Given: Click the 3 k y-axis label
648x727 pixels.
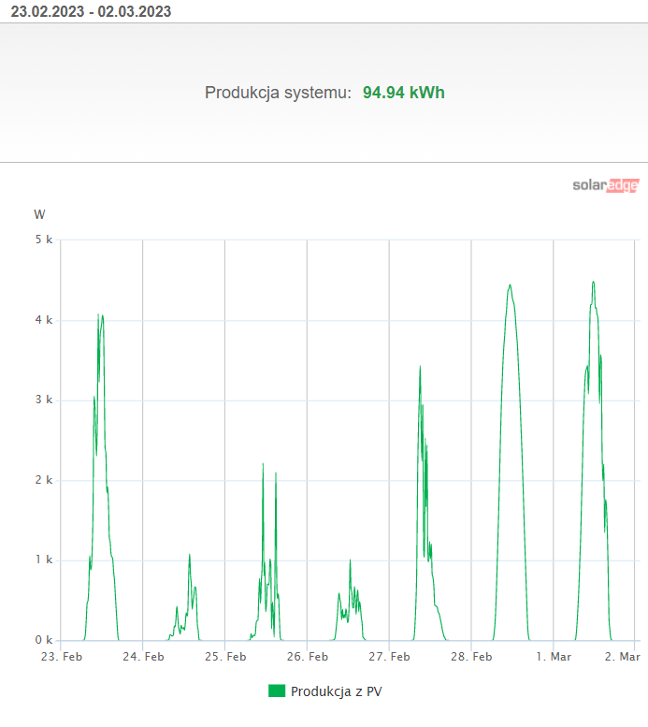Looking at the screenshot, I should coord(43,400).
